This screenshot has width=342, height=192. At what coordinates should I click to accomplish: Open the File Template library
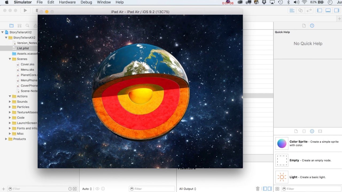tap(296, 131)
